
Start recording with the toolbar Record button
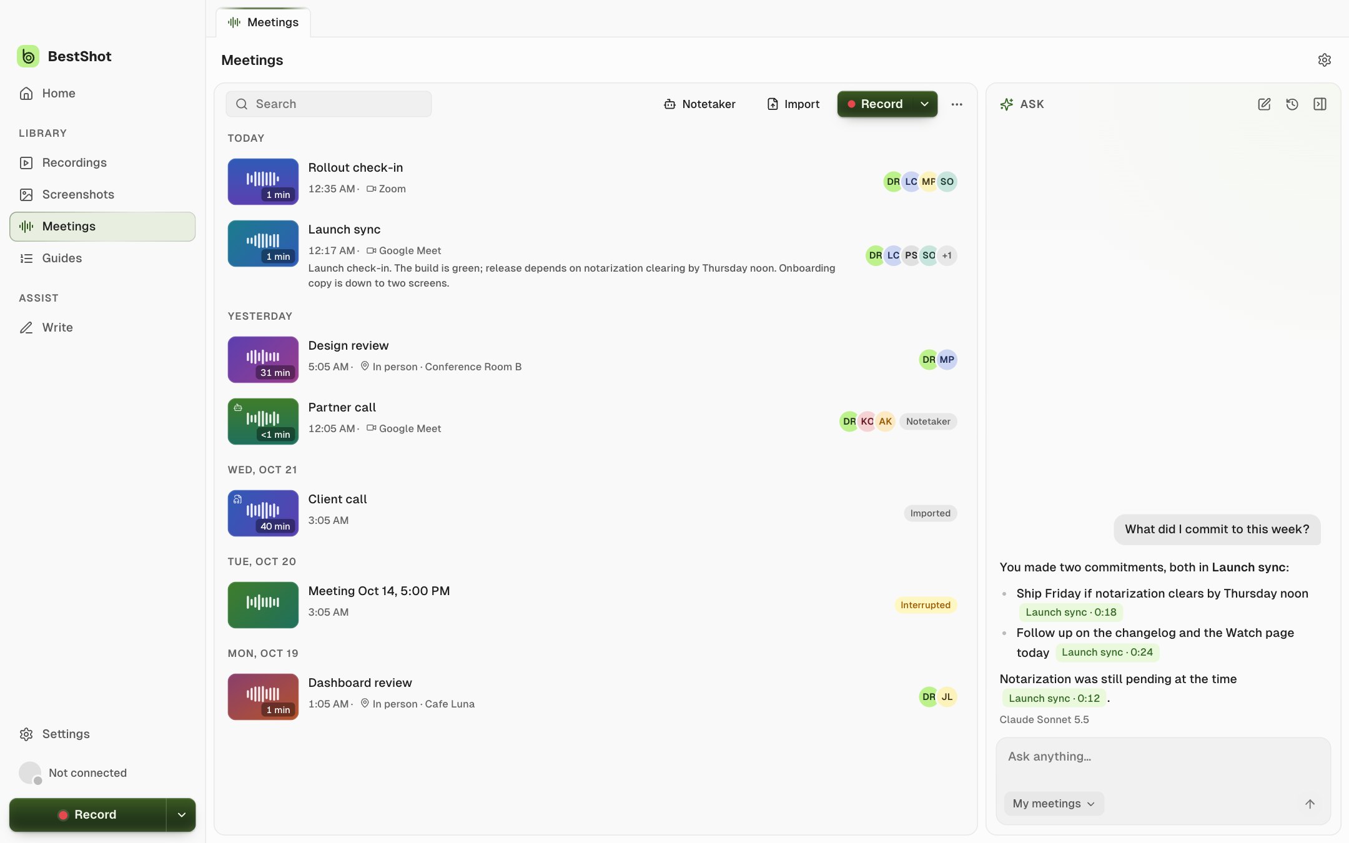pos(875,104)
